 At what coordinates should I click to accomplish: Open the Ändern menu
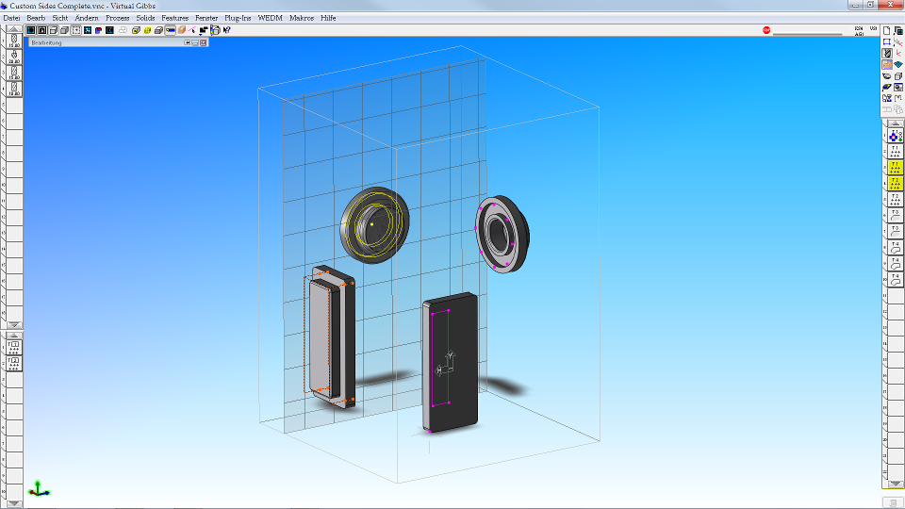coord(87,18)
